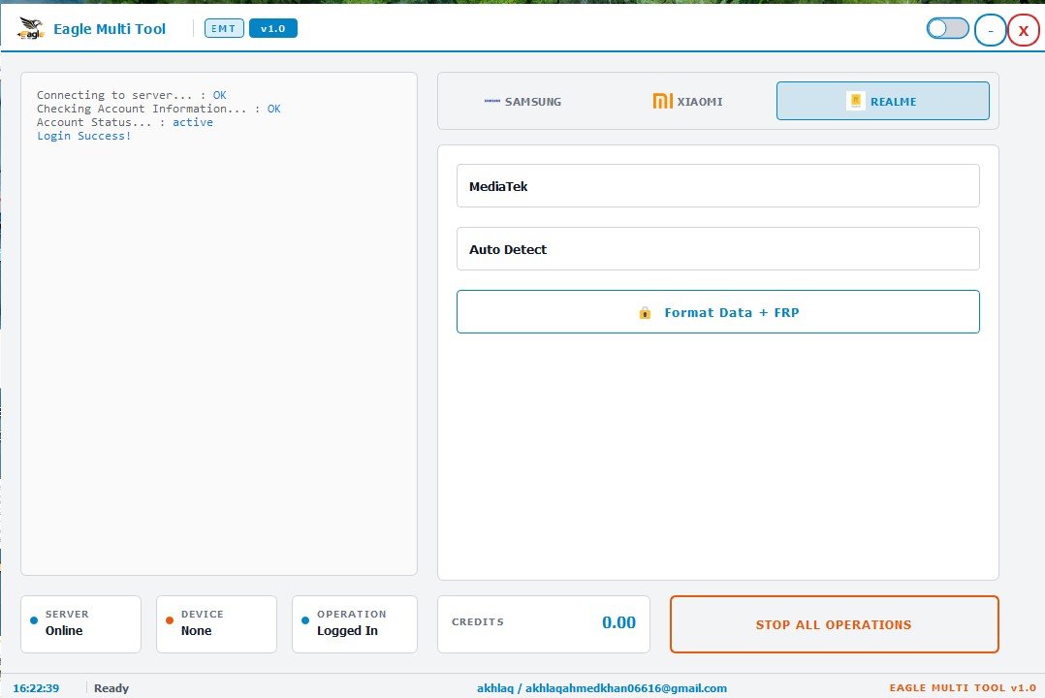Click the blue operation status dot
This screenshot has width=1045, height=698.
[305, 620]
